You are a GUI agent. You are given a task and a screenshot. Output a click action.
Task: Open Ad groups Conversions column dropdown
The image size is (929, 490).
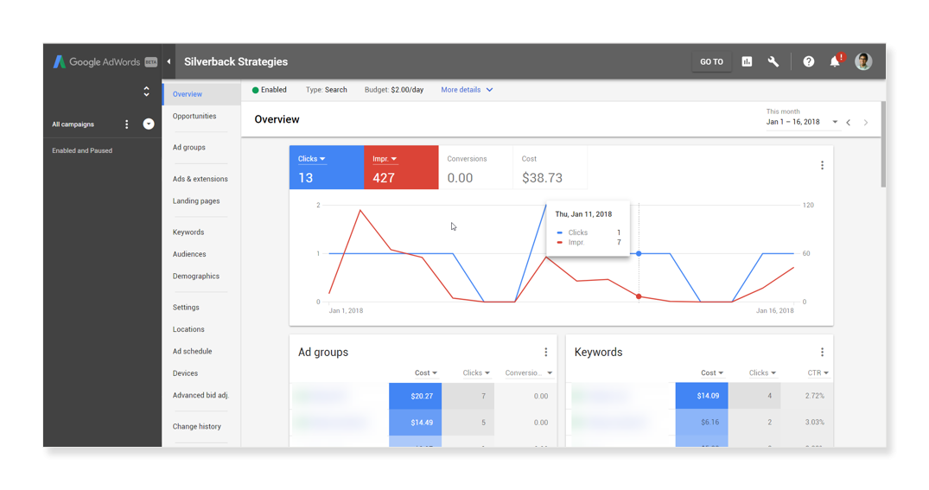[x=529, y=372]
